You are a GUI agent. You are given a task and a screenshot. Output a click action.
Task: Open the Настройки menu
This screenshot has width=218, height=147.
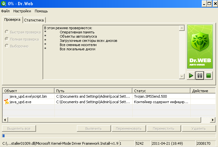tap(22, 11)
